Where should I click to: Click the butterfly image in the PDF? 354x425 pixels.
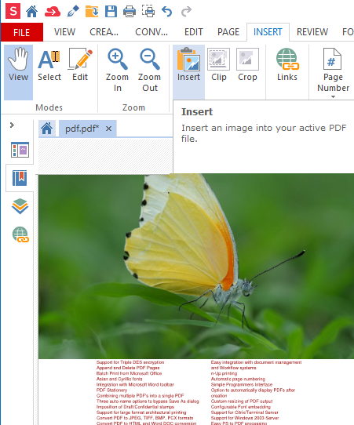click(196, 266)
